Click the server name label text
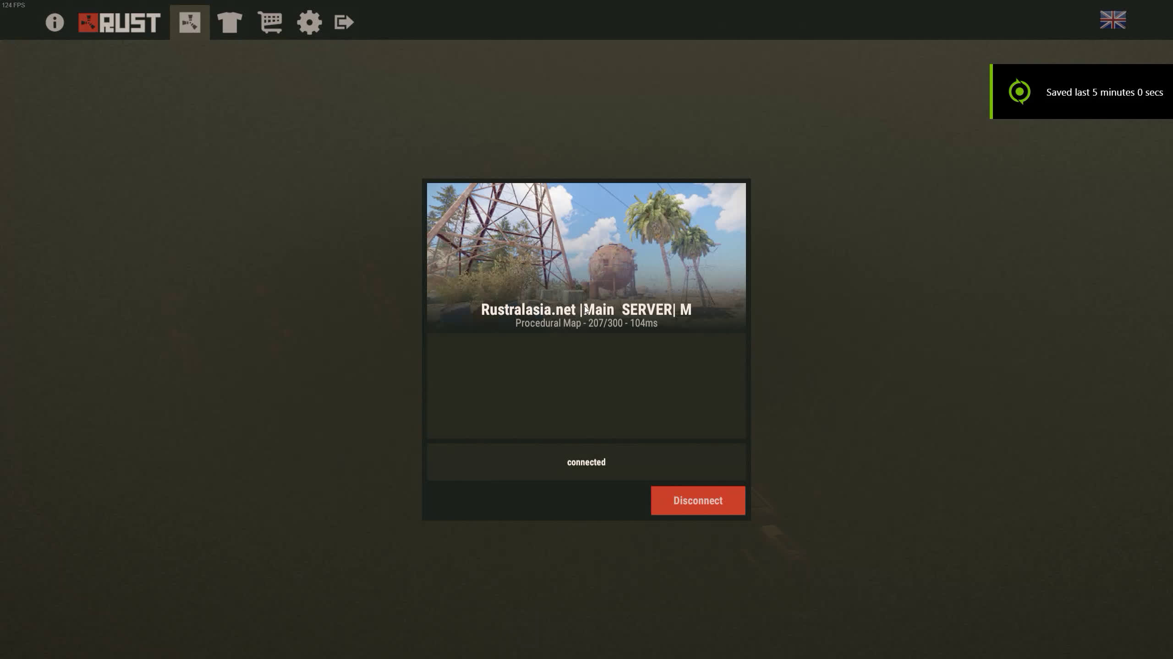Screen dimensions: 1173x659 pos(586,309)
